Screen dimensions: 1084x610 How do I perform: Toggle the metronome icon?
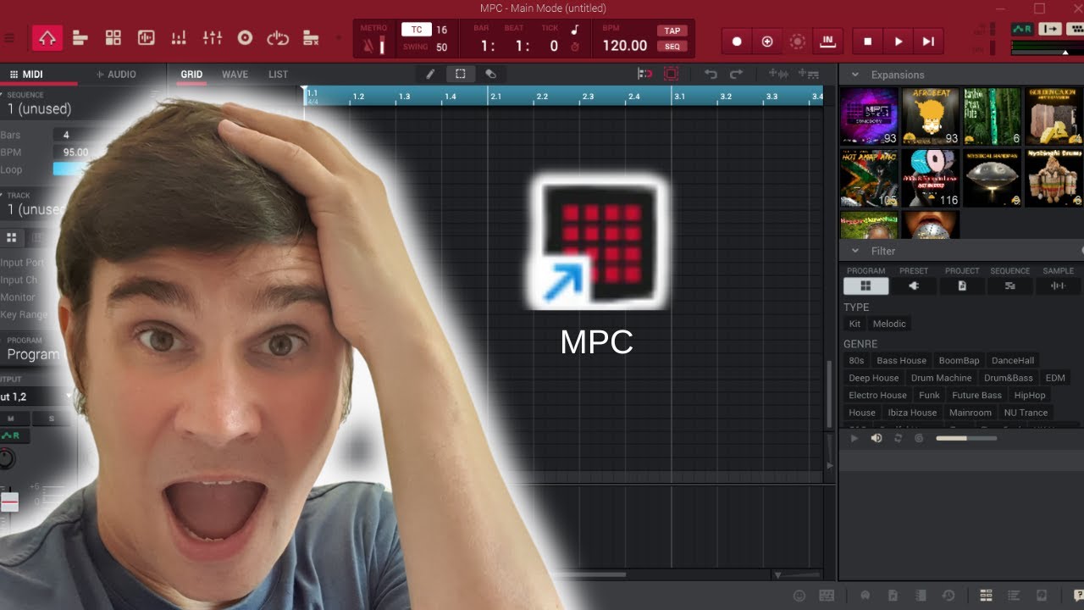(368, 47)
